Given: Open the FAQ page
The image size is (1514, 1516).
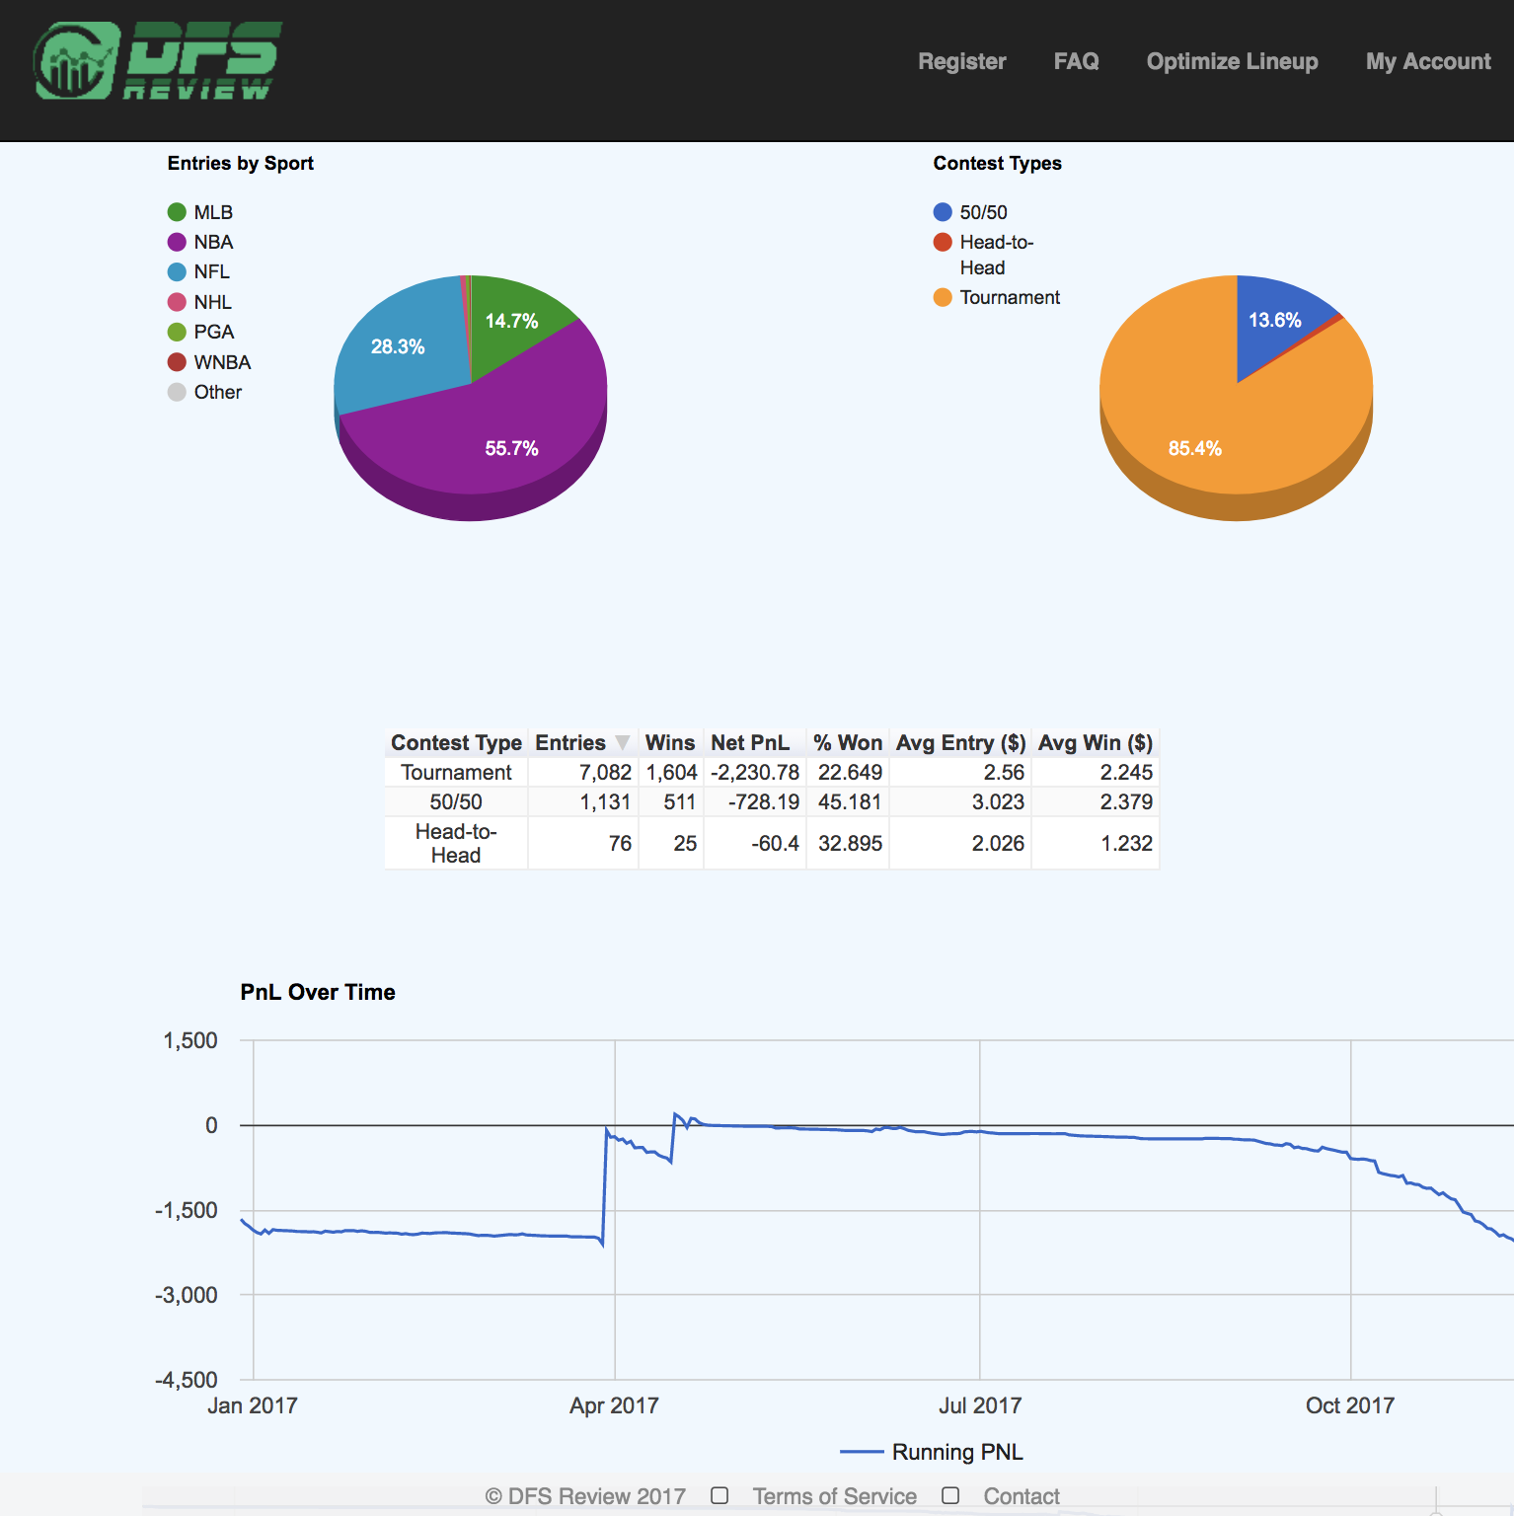Looking at the screenshot, I should [1076, 61].
